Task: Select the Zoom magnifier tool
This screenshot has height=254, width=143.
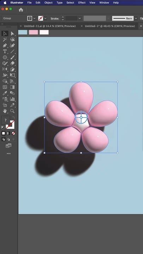Action: click(x=12, y=111)
